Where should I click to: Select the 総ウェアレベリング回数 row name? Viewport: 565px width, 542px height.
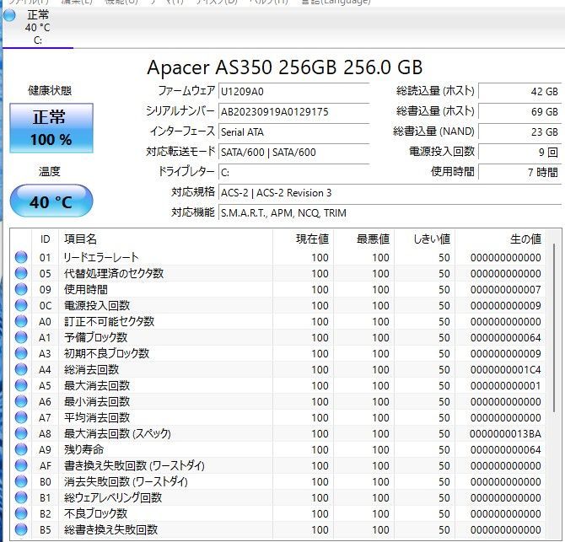click(113, 497)
